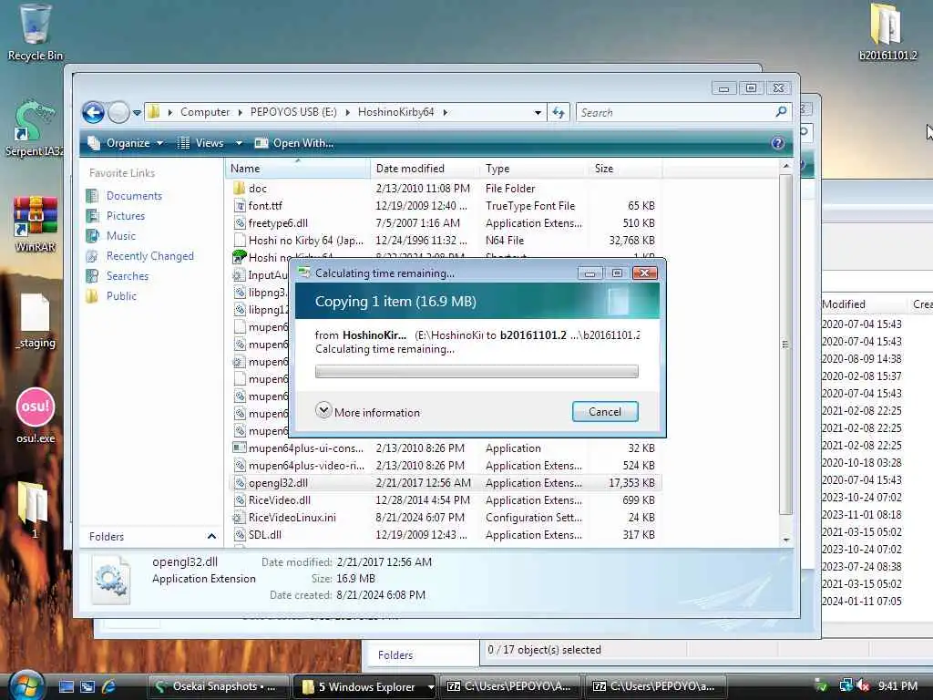Screen dimensions: 933x700
Task: Click the volume muted tray icon
Action: pos(863,685)
